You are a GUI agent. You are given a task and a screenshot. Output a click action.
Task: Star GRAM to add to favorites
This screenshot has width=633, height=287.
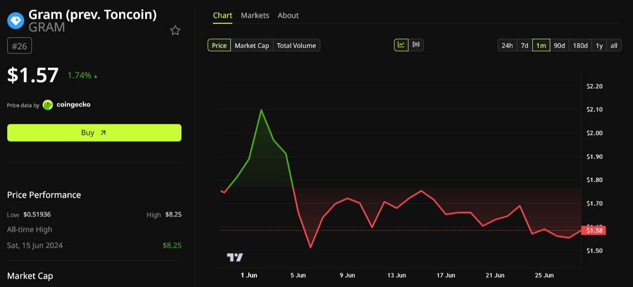(x=175, y=30)
